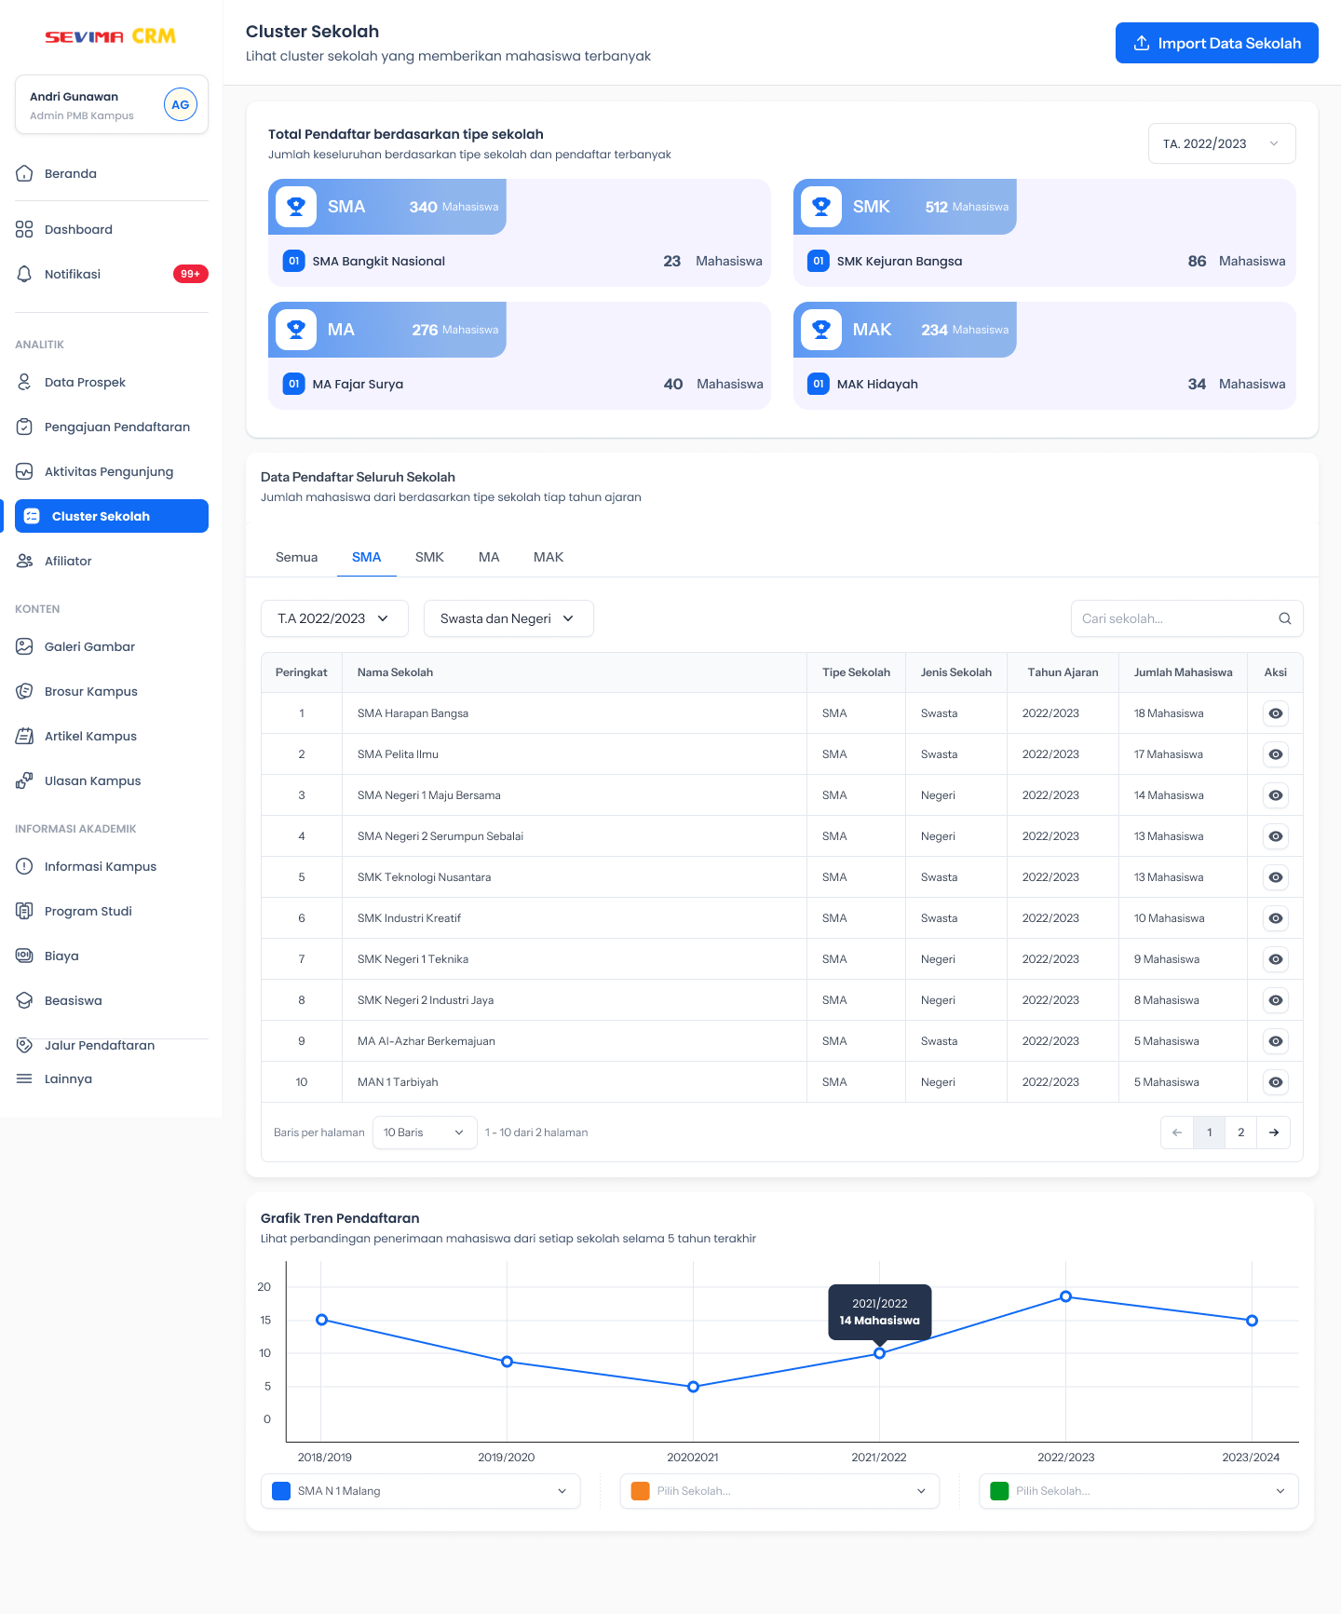
Task: Click the Jalur Pendaftaran tag icon
Action: click(24, 1045)
